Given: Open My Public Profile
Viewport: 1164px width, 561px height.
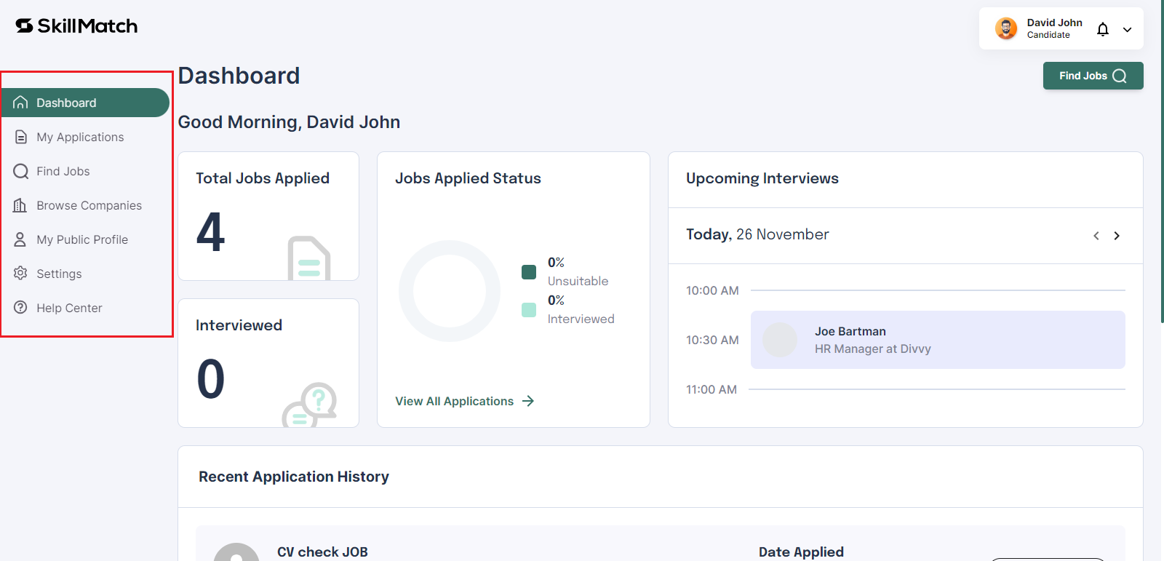Looking at the screenshot, I should pyautogui.click(x=85, y=239).
